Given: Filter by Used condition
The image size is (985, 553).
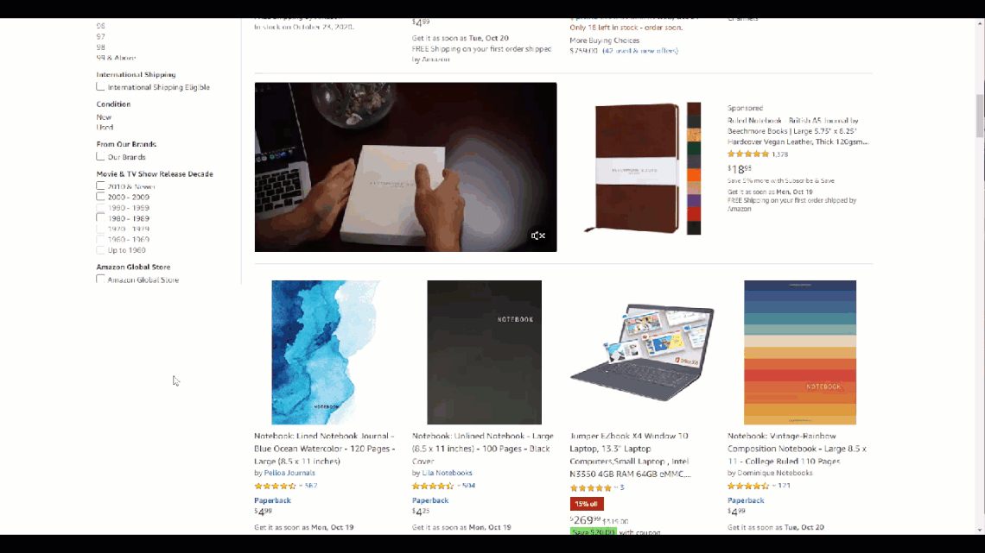Looking at the screenshot, I should coord(105,128).
